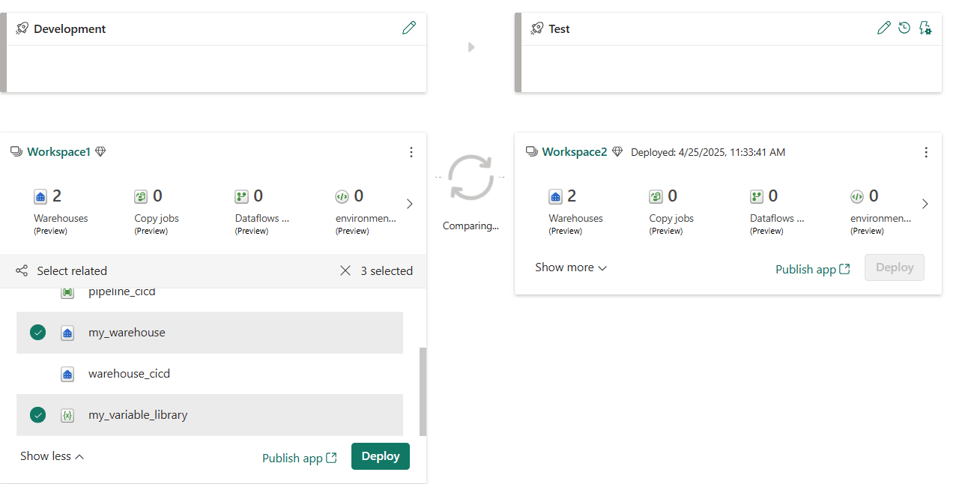Collapse the list with Show less

tap(52, 456)
